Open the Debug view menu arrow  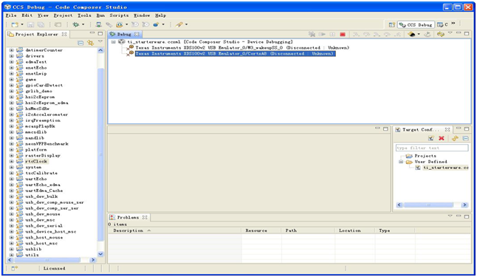pyautogui.click(x=450, y=33)
